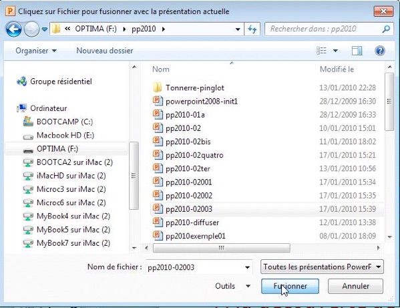
Task: Open the address bar history dropdown
Action: pyautogui.click(x=238, y=29)
